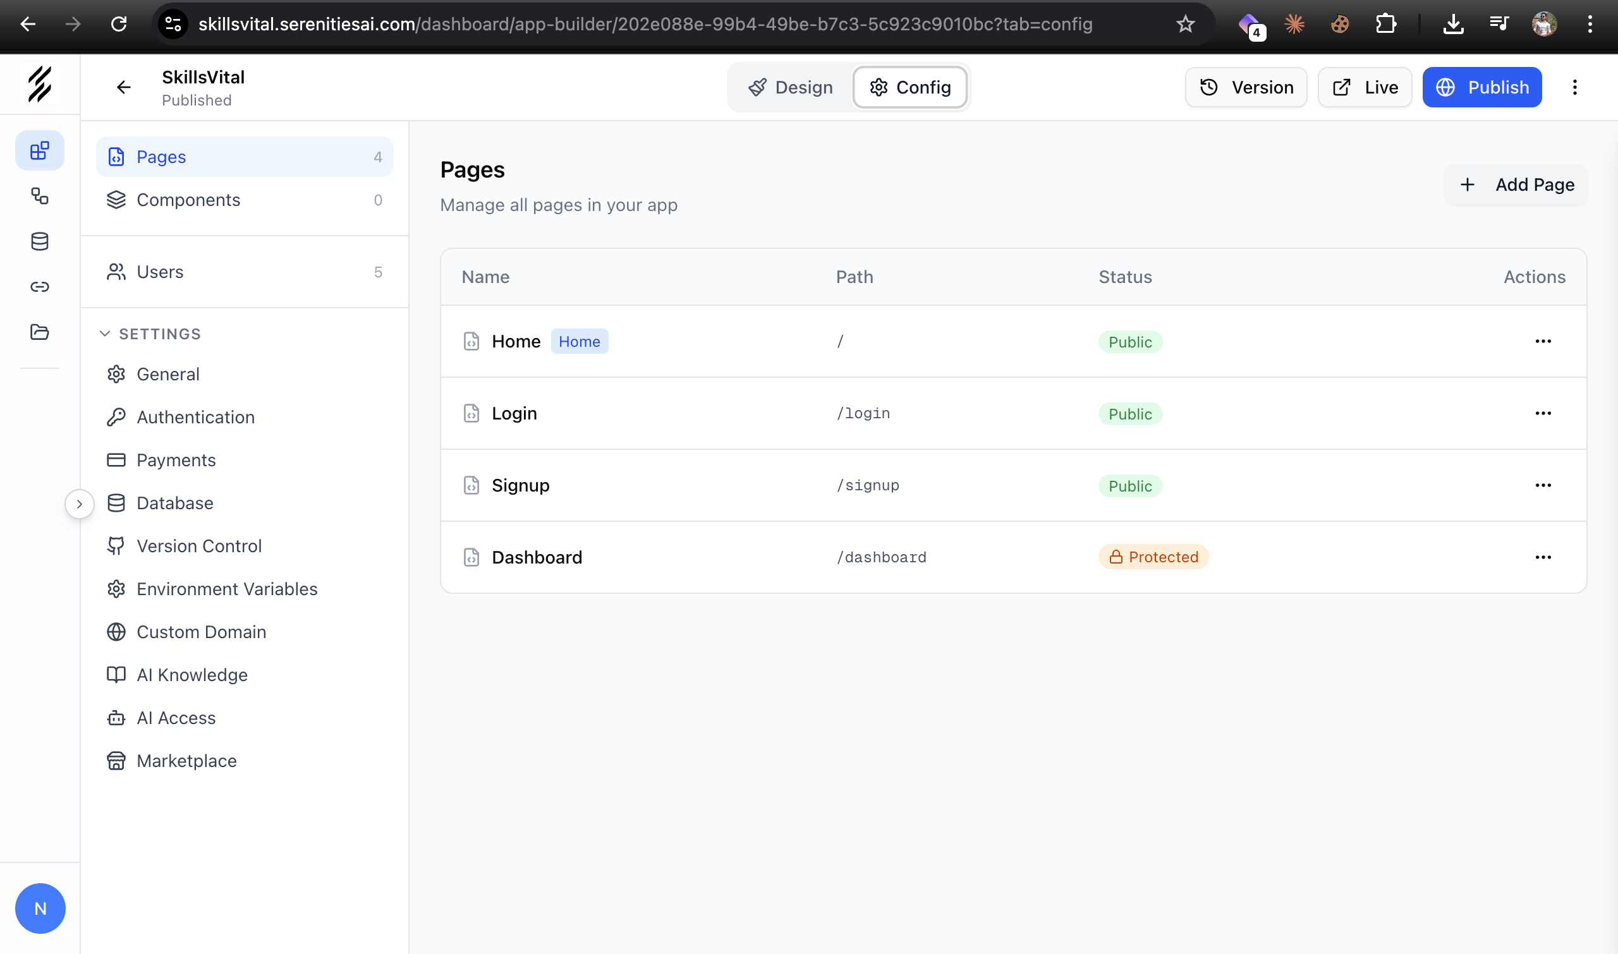Open actions menu for Dashboard page row

pos(1543,557)
